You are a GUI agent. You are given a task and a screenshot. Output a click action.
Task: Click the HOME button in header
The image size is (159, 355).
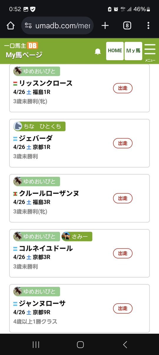[115, 51]
